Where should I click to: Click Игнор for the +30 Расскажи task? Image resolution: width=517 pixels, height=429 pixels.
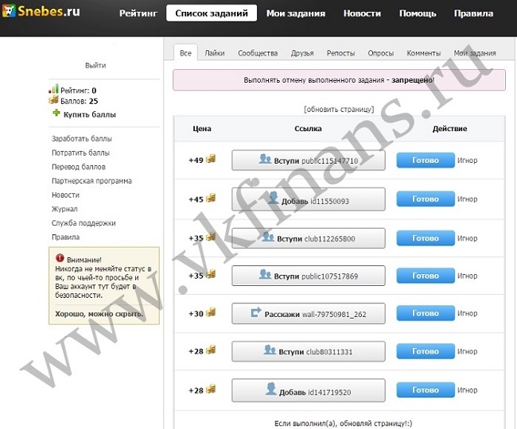[467, 313]
